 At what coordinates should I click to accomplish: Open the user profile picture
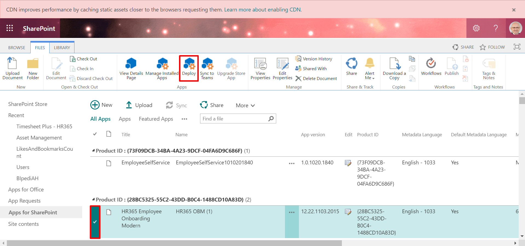[515, 28]
